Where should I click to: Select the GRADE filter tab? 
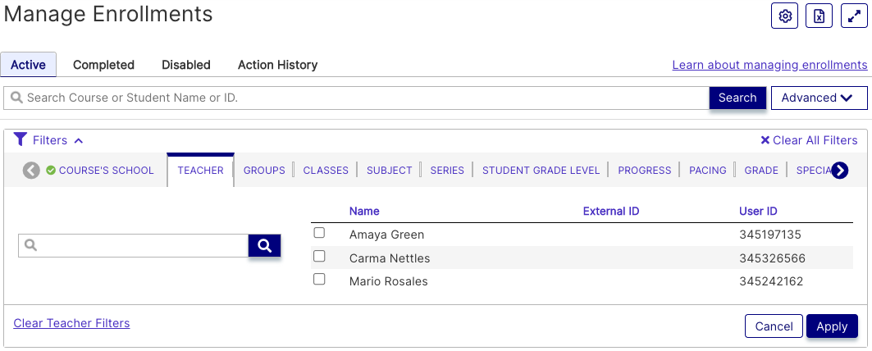click(761, 171)
